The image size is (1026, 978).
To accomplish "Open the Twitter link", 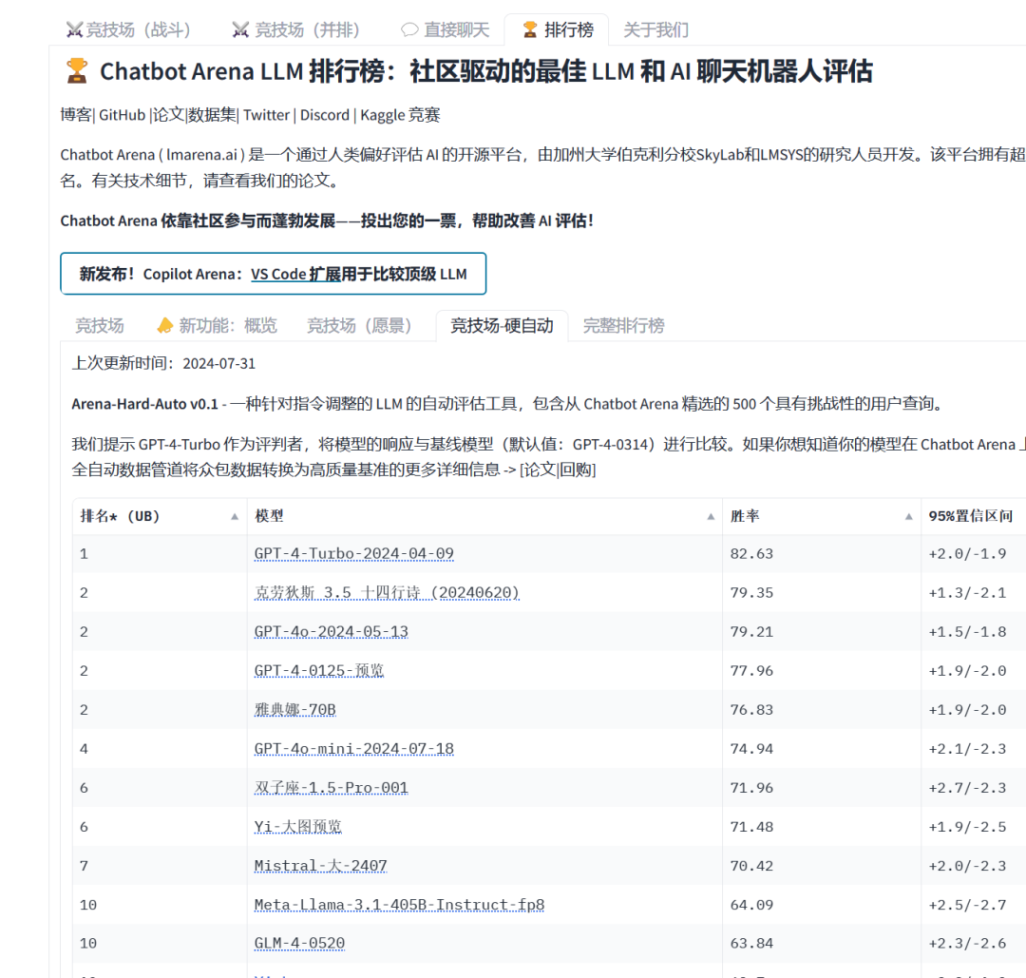I will [266, 115].
